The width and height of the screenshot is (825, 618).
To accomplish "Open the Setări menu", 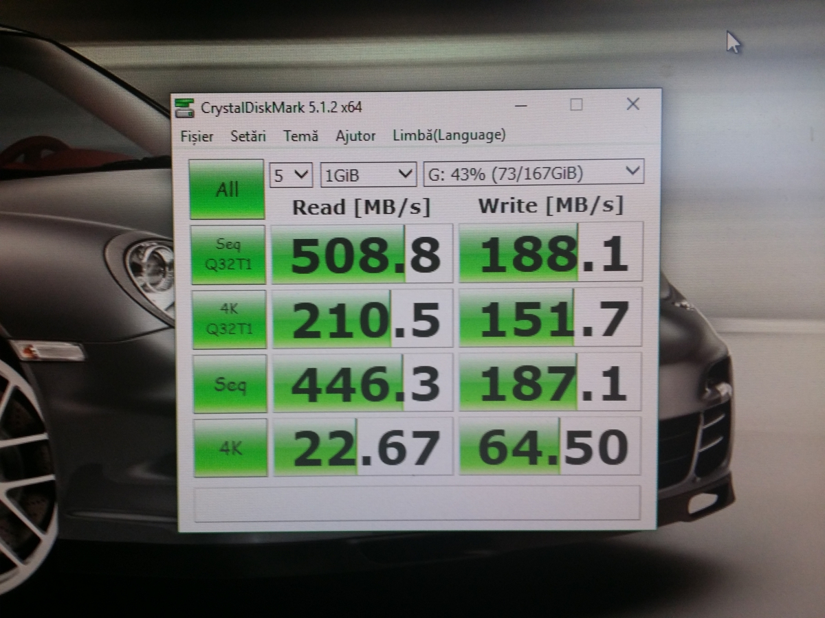I will pos(248,136).
